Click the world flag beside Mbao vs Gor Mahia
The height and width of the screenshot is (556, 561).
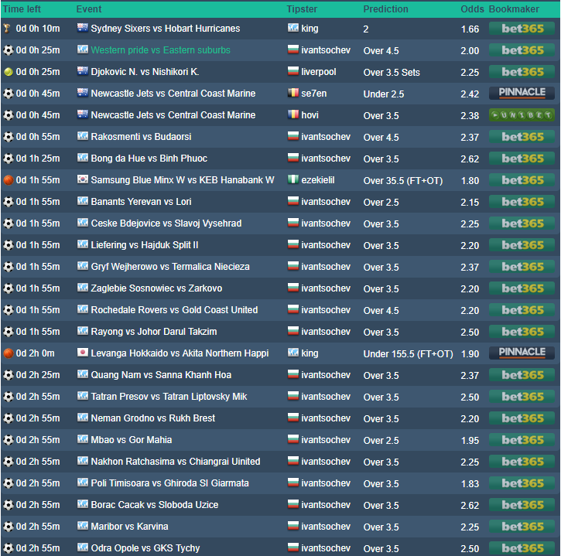(x=83, y=439)
